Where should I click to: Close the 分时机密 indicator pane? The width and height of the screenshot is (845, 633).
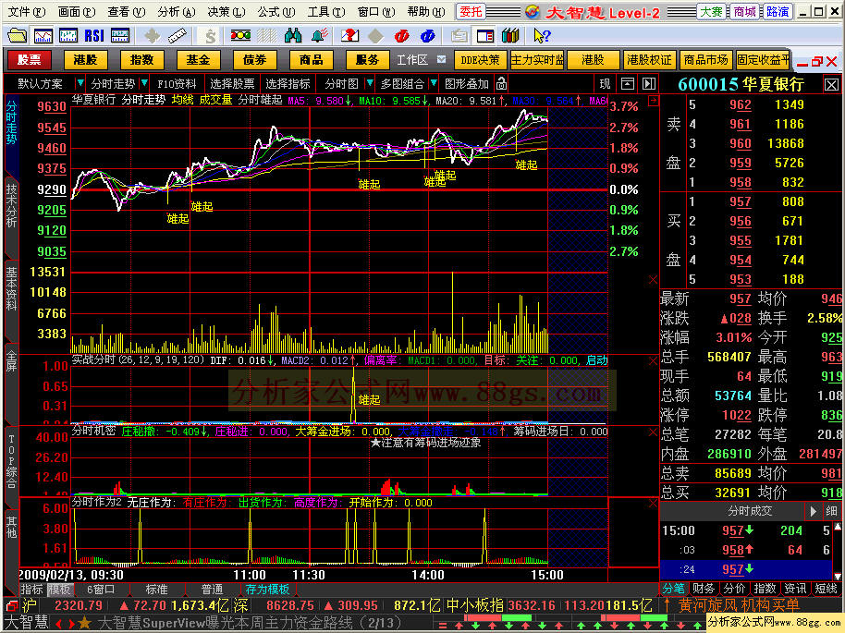[653, 432]
